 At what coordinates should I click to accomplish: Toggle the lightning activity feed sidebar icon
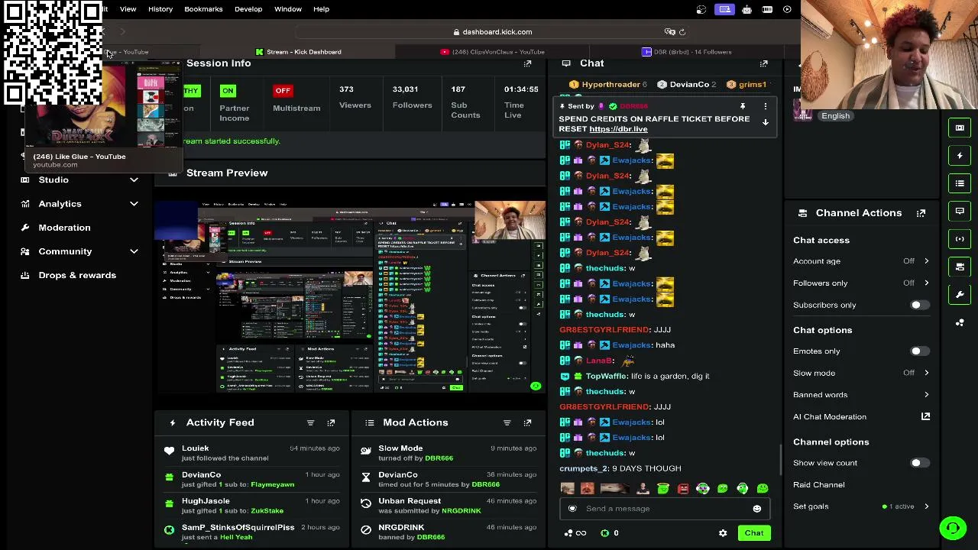[960, 155]
